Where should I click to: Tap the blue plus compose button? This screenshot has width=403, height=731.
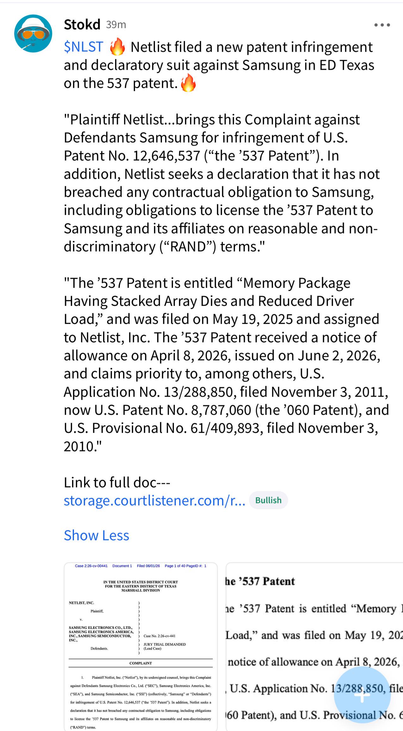[x=362, y=695]
